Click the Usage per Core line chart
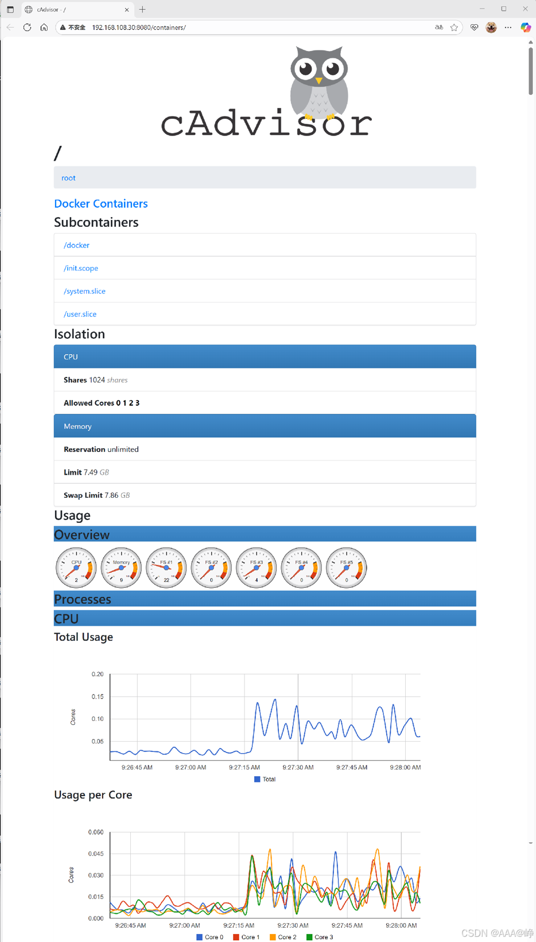This screenshot has width=536, height=942. click(265, 875)
